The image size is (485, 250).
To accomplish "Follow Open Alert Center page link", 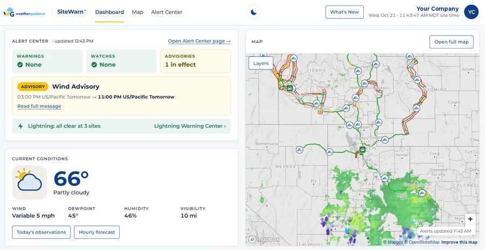I will point(199,41).
